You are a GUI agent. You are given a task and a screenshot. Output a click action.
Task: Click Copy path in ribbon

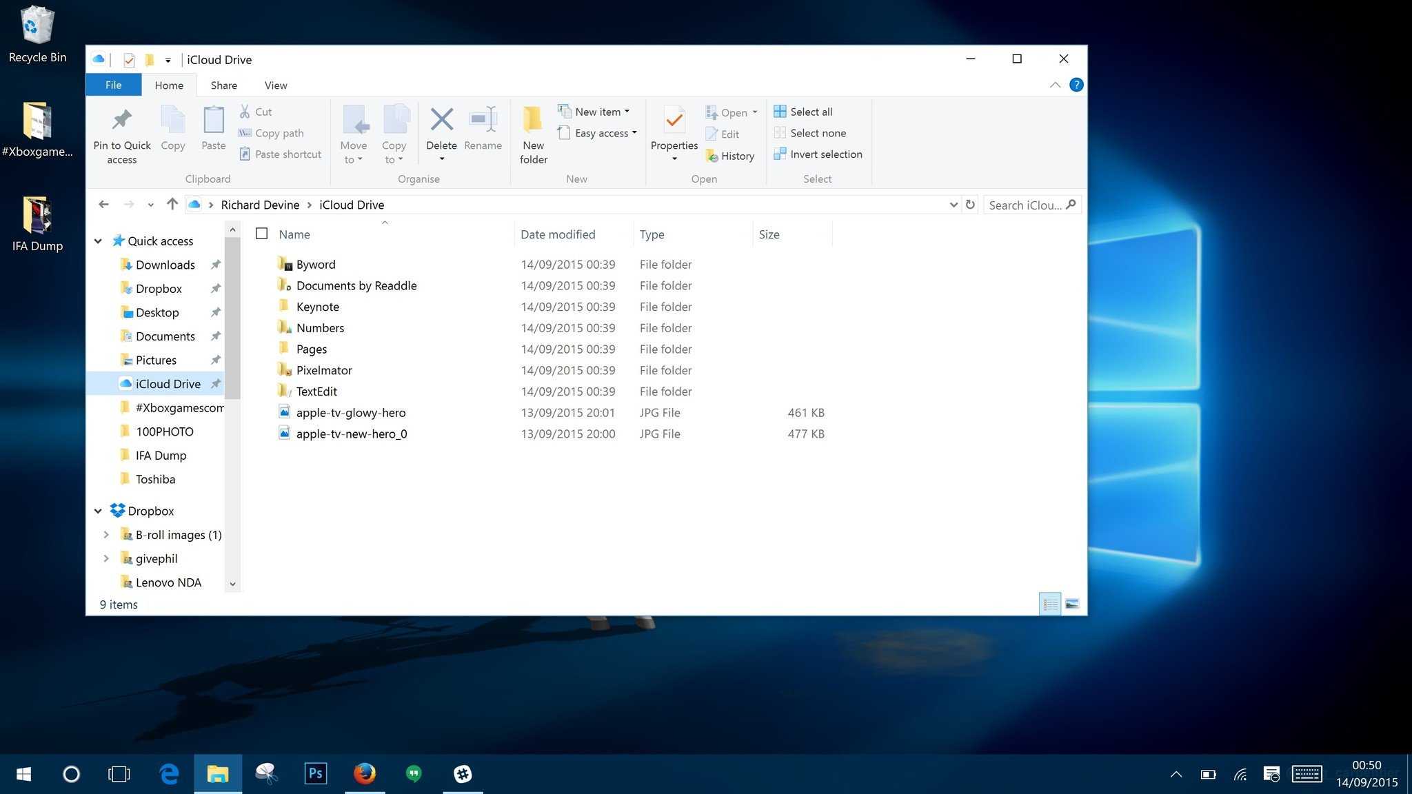(x=271, y=133)
